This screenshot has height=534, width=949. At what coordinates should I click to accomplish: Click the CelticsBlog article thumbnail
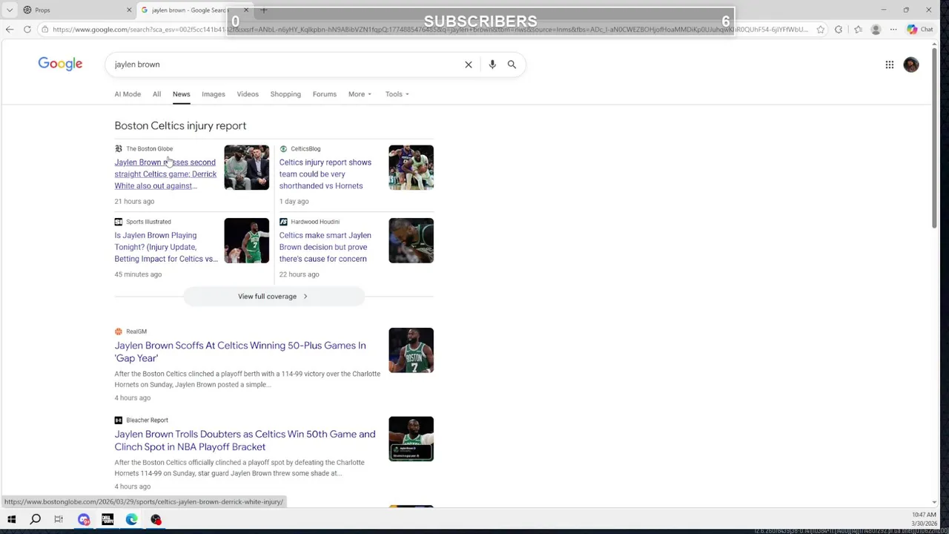[411, 168]
